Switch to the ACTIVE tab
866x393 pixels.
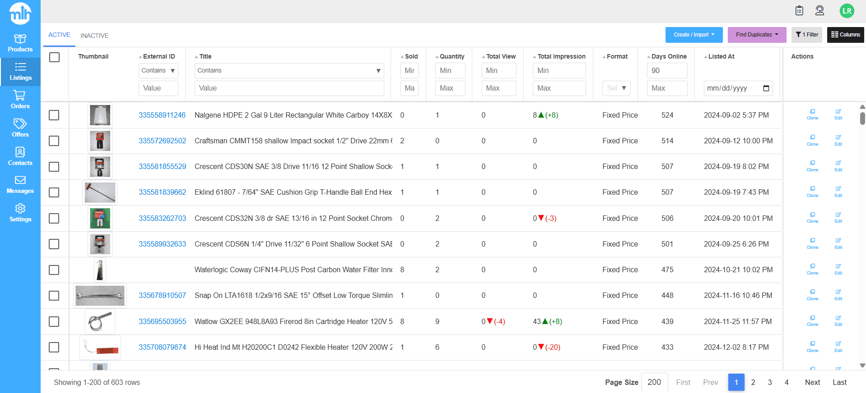pyautogui.click(x=59, y=35)
